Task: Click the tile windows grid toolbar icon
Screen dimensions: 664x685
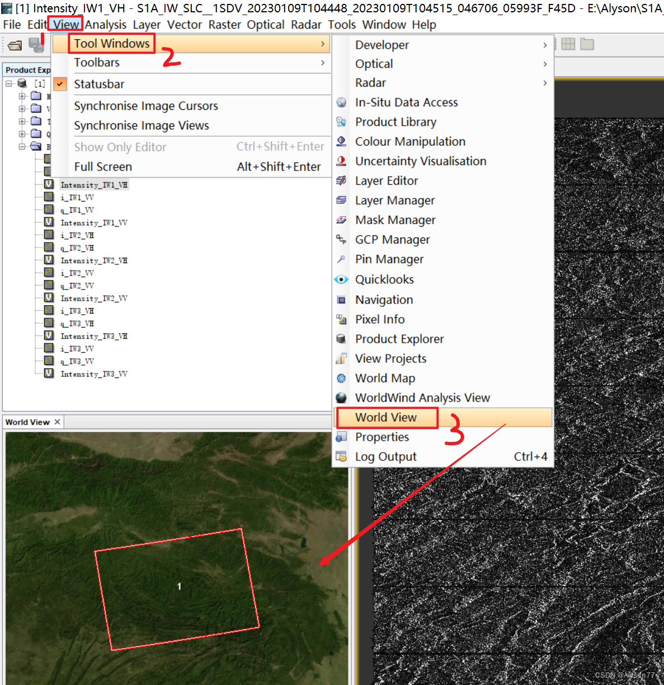Action: pyautogui.click(x=568, y=44)
